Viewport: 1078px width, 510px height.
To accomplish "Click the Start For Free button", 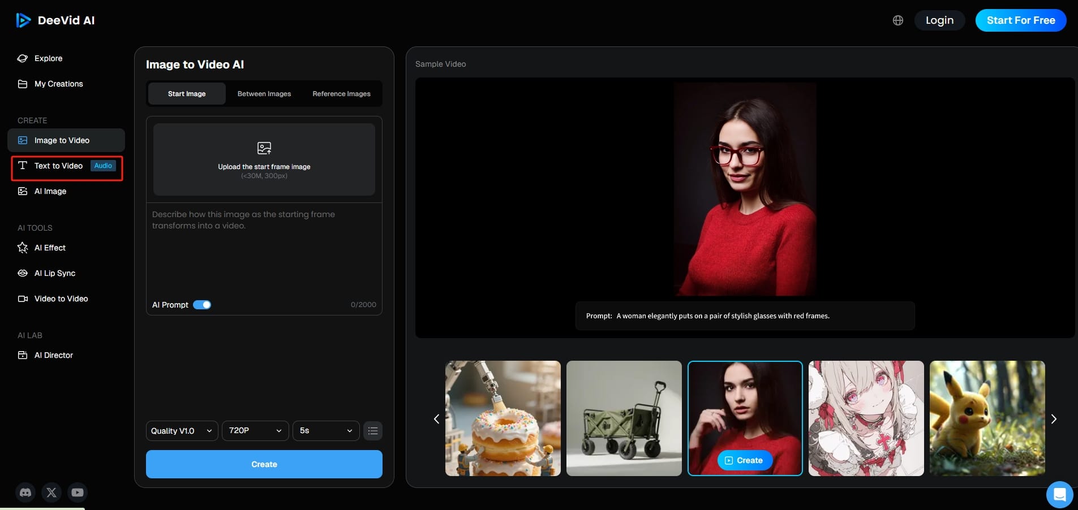I will (1021, 20).
